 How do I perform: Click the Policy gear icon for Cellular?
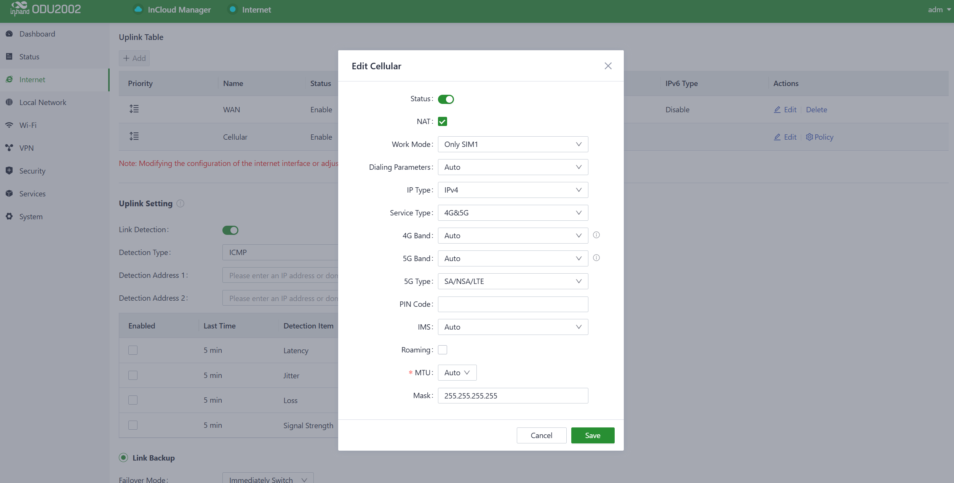pyautogui.click(x=809, y=137)
